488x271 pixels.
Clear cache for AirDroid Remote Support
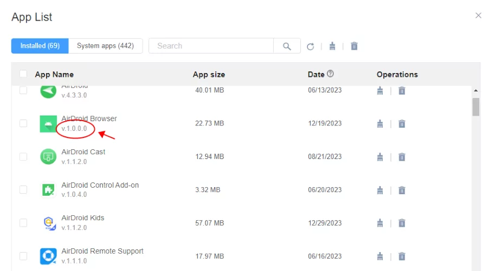tap(380, 256)
